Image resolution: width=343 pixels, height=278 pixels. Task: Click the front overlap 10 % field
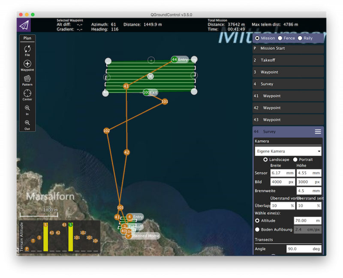pyautogui.click(x=283, y=206)
